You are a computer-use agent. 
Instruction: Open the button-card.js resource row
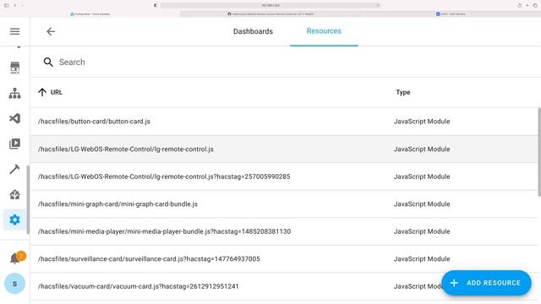[x=284, y=122]
